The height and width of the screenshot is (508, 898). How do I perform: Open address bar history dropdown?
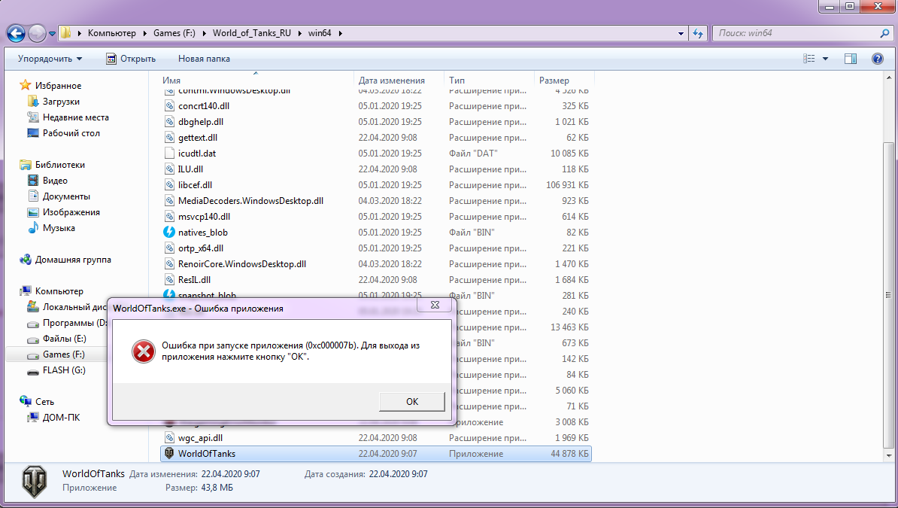681,33
